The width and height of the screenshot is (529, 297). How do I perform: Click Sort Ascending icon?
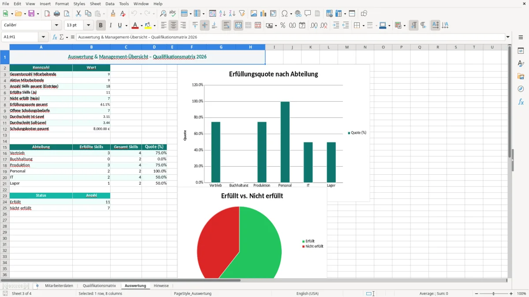click(223, 14)
